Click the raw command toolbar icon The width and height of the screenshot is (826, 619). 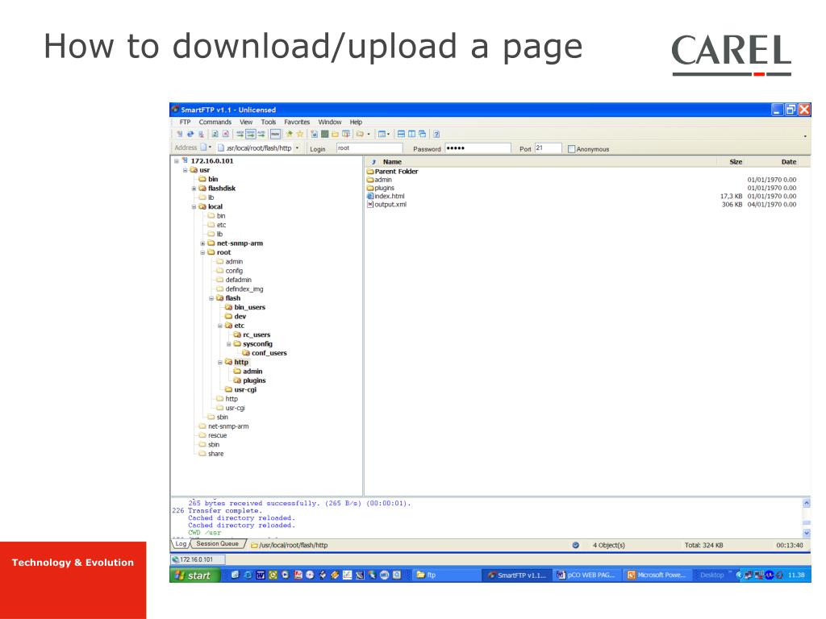[276, 135]
